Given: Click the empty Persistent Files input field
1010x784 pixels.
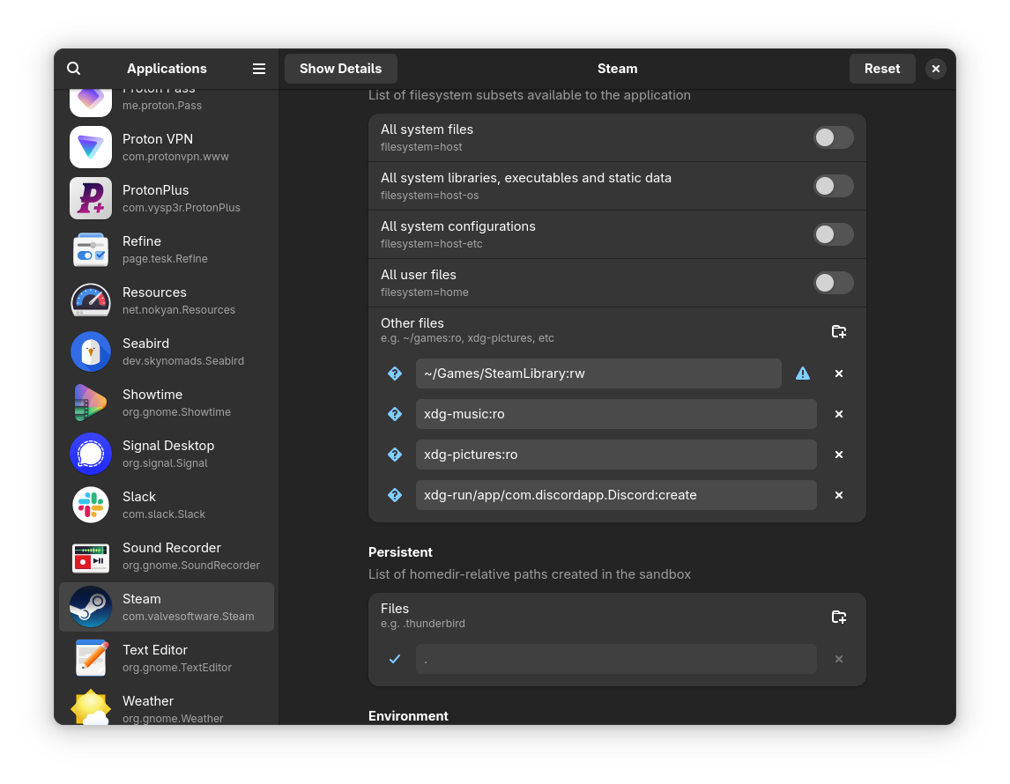Looking at the screenshot, I should tap(615, 659).
